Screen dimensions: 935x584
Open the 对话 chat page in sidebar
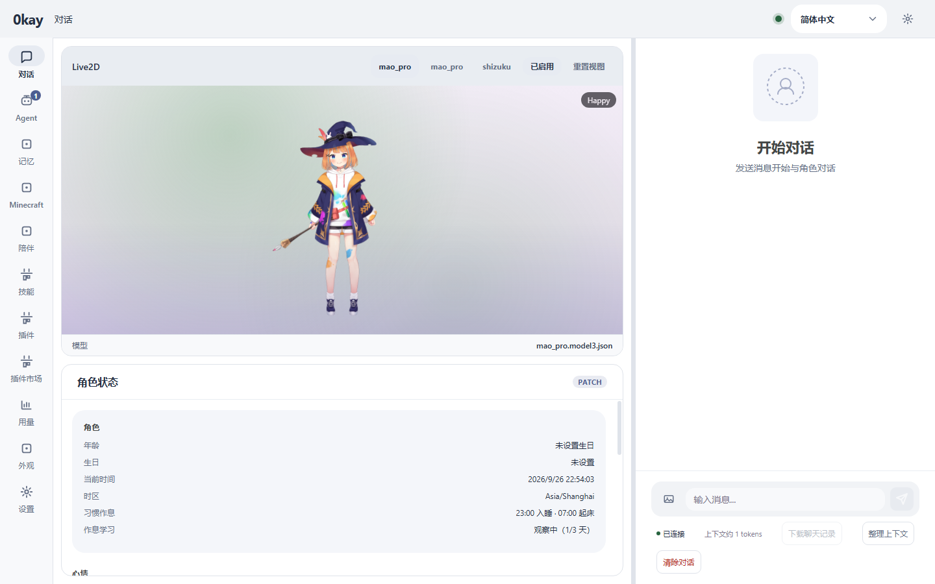26,63
